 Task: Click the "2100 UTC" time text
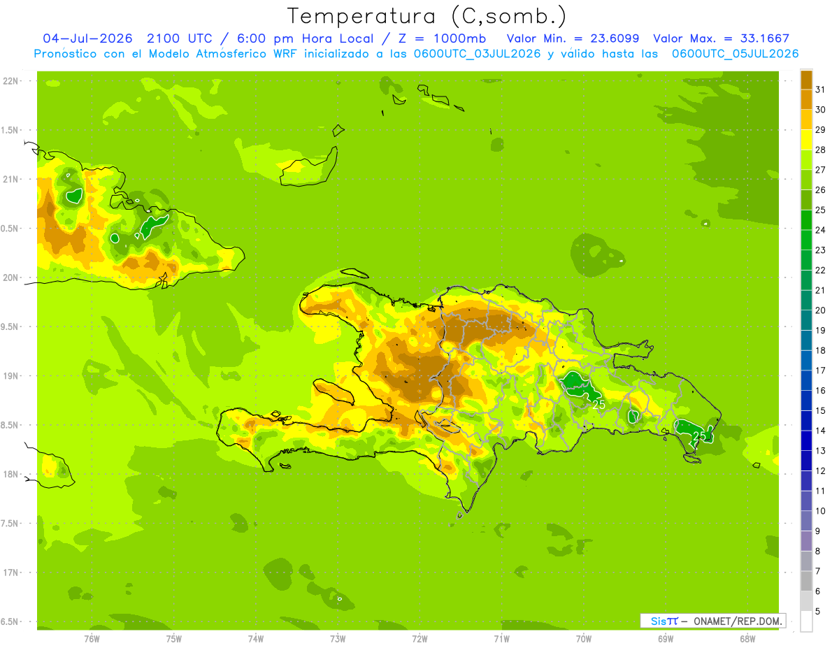pos(180,39)
